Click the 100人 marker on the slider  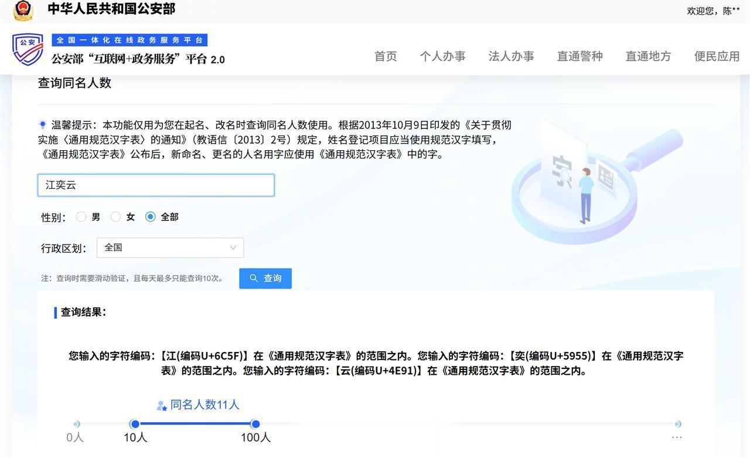(255, 424)
